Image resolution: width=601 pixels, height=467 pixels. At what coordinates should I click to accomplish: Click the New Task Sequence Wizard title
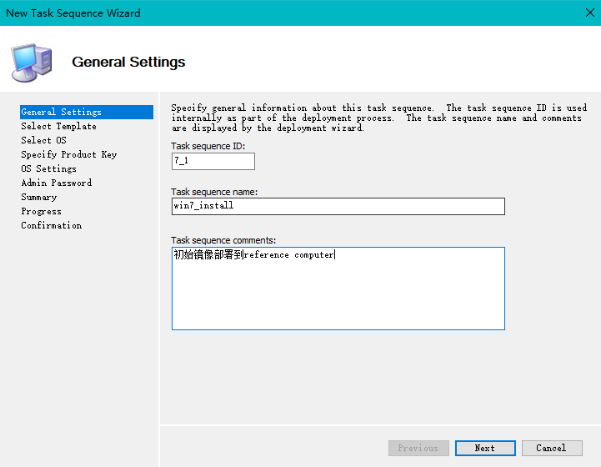point(73,13)
